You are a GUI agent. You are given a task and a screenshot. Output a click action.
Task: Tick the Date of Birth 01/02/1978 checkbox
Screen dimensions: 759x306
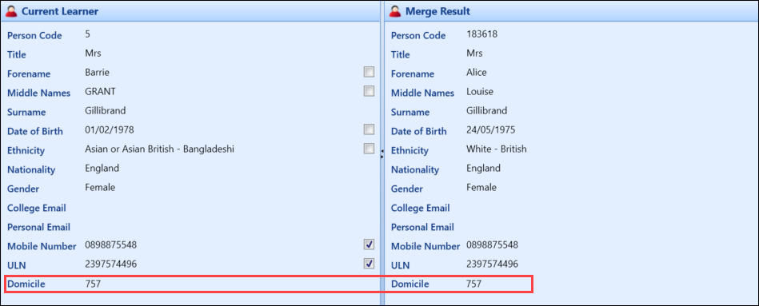[369, 129]
